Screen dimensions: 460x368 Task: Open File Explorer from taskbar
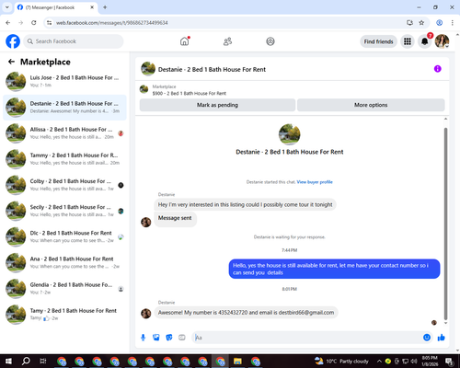click(237, 361)
